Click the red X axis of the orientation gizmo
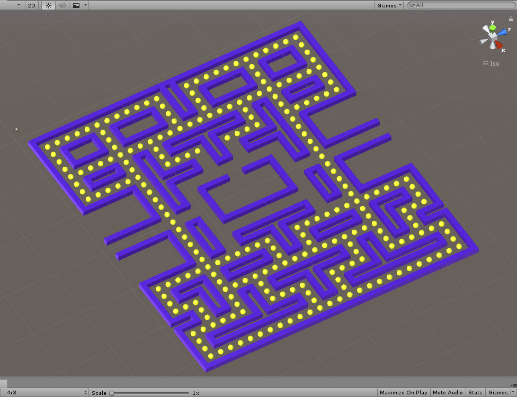517x397 pixels. pyautogui.click(x=498, y=44)
